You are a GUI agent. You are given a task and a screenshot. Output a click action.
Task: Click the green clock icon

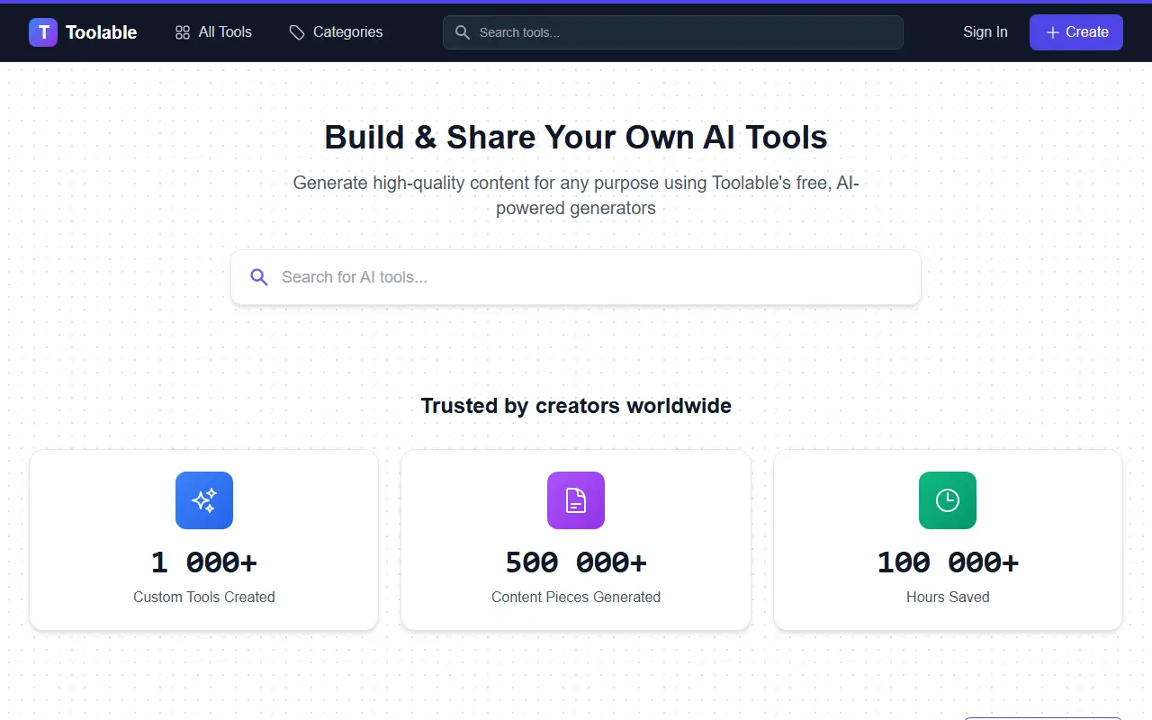point(948,500)
